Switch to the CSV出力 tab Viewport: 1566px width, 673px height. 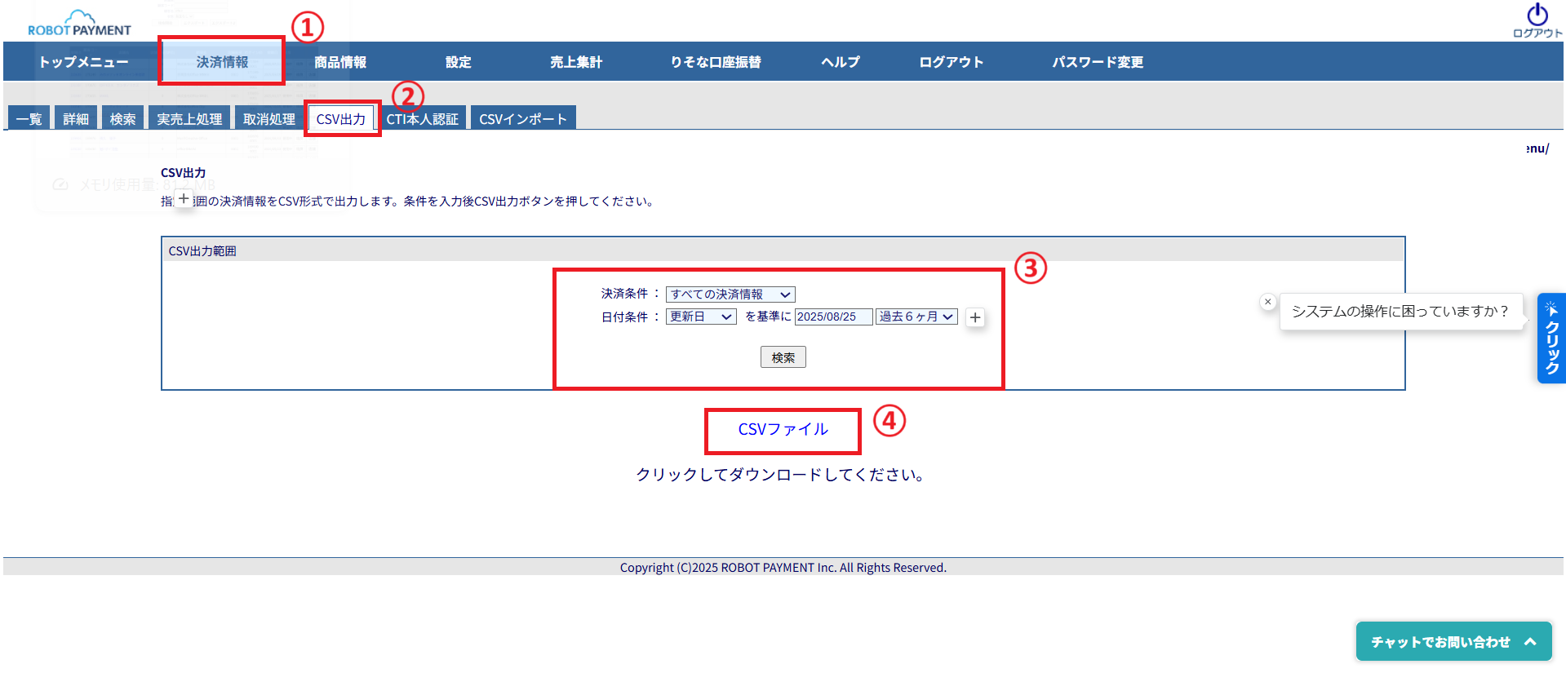point(341,119)
